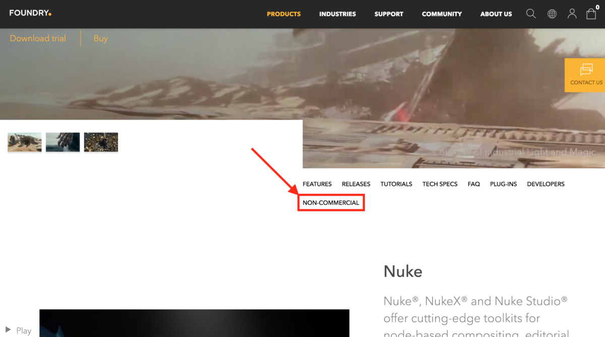Click the Download trial link
Viewport: 605px width, 337px height.
pos(38,38)
